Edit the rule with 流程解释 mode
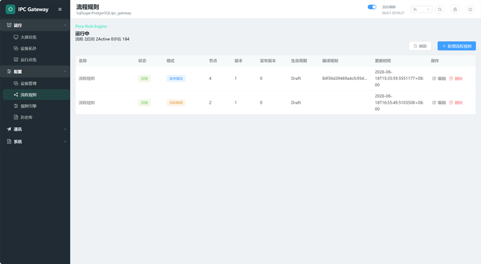The width and height of the screenshot is (481, 264). 439,103
